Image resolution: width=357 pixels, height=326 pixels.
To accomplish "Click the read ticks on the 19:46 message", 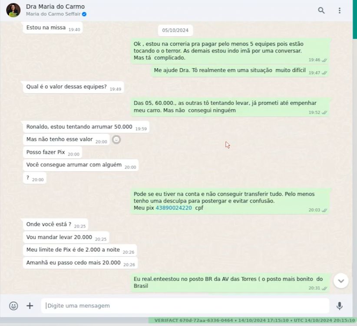I will click(x=325, y=60).
